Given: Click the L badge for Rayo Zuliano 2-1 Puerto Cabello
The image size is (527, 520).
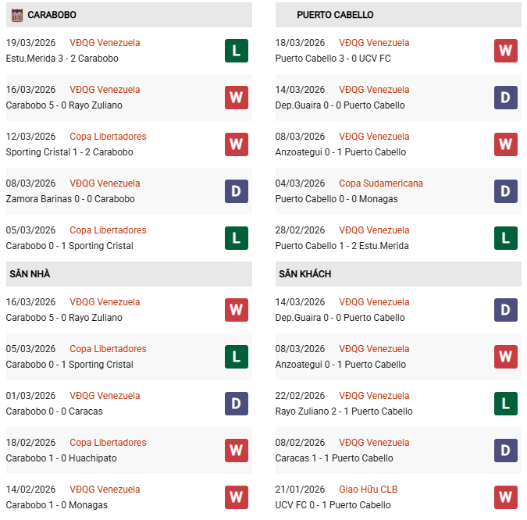Looking at the screenshot, I should coord(506,404).
